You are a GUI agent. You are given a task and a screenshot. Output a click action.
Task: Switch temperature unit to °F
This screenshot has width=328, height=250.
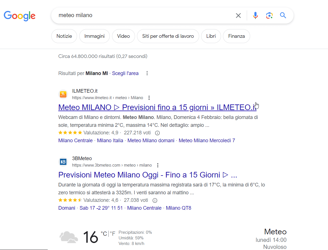112,233
